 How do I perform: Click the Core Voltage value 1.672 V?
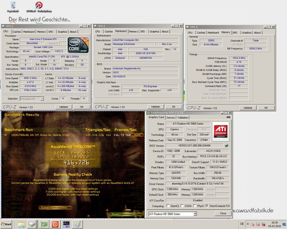[x=59, y=51]
